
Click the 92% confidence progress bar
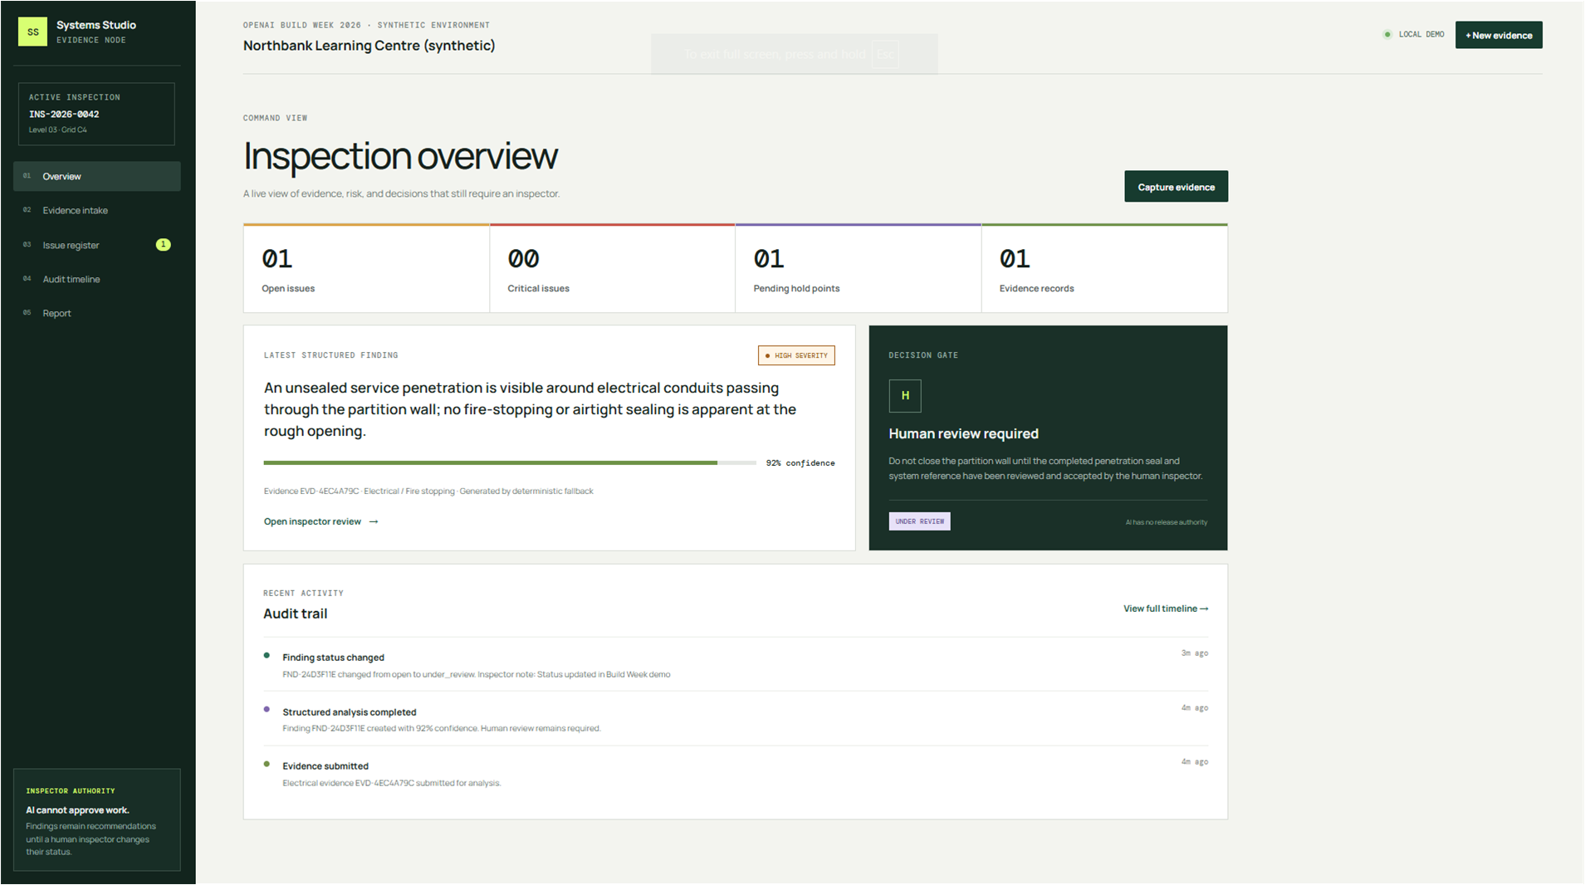(x=510, y=463)
